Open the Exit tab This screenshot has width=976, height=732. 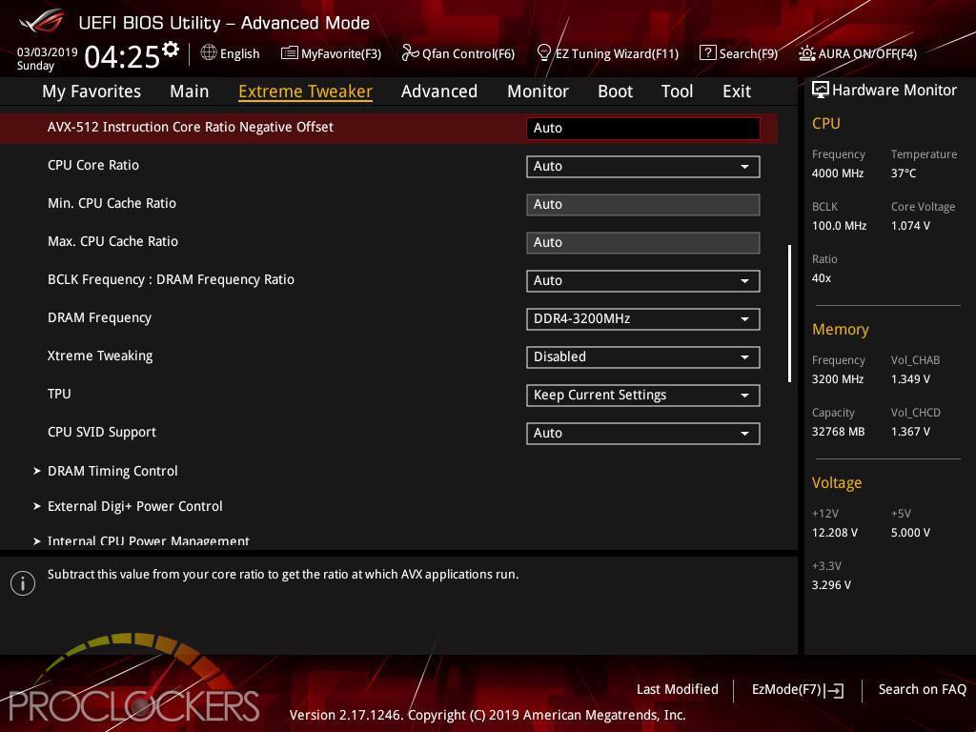737,91
